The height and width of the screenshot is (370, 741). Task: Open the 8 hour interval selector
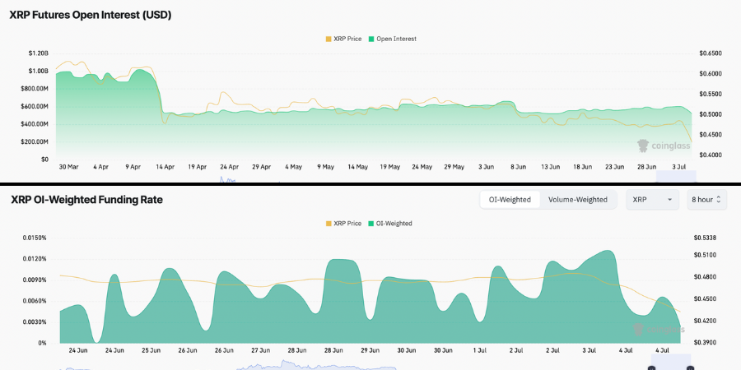706,200
